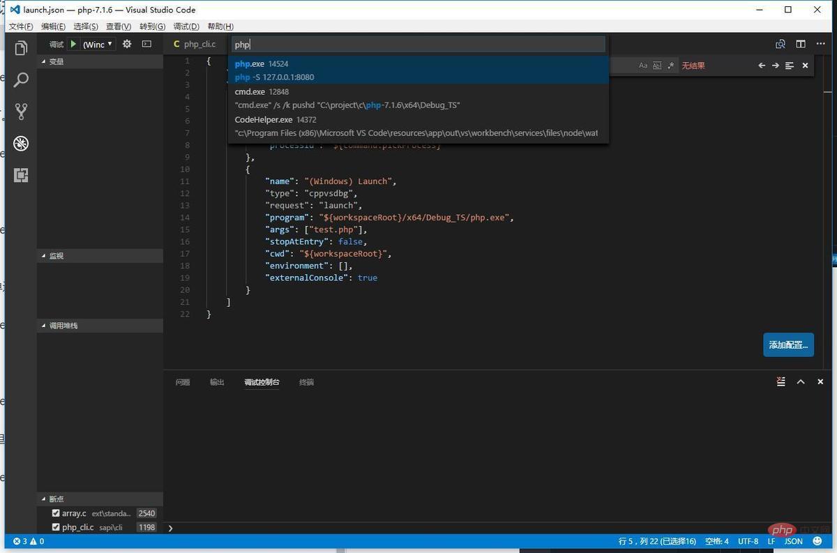Uncheck the php_cli.c breakpoint
Image resolution: width=837 pixels, height=553 pixels.
(x=56, y=527)
